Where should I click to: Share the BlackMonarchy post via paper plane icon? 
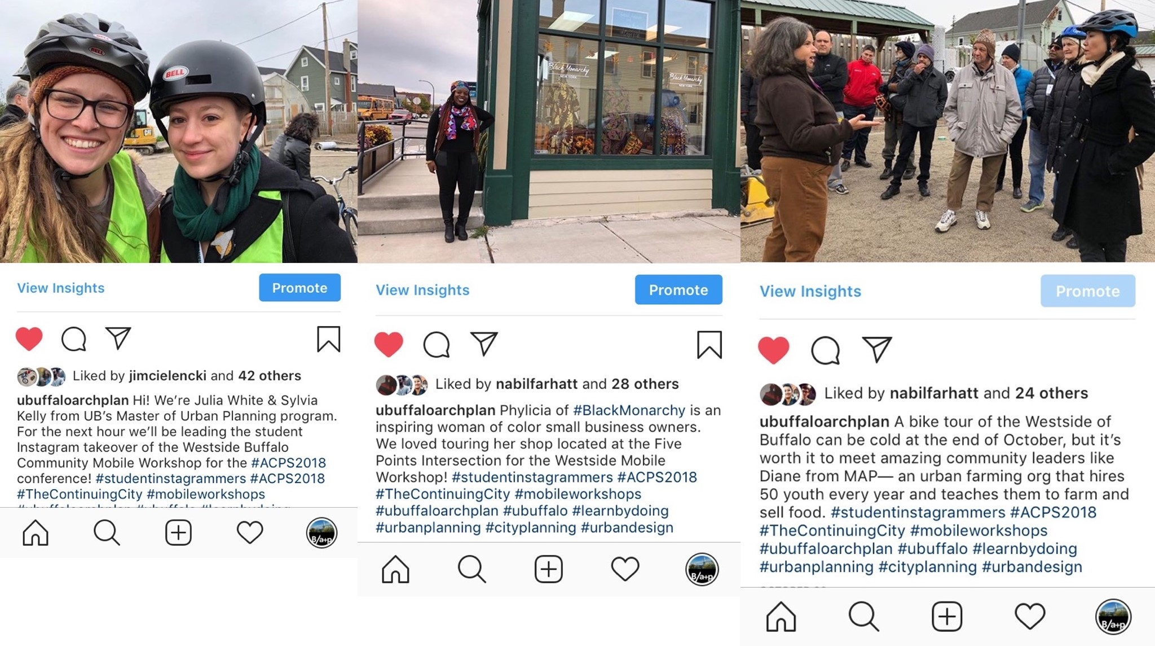point(484,343)
